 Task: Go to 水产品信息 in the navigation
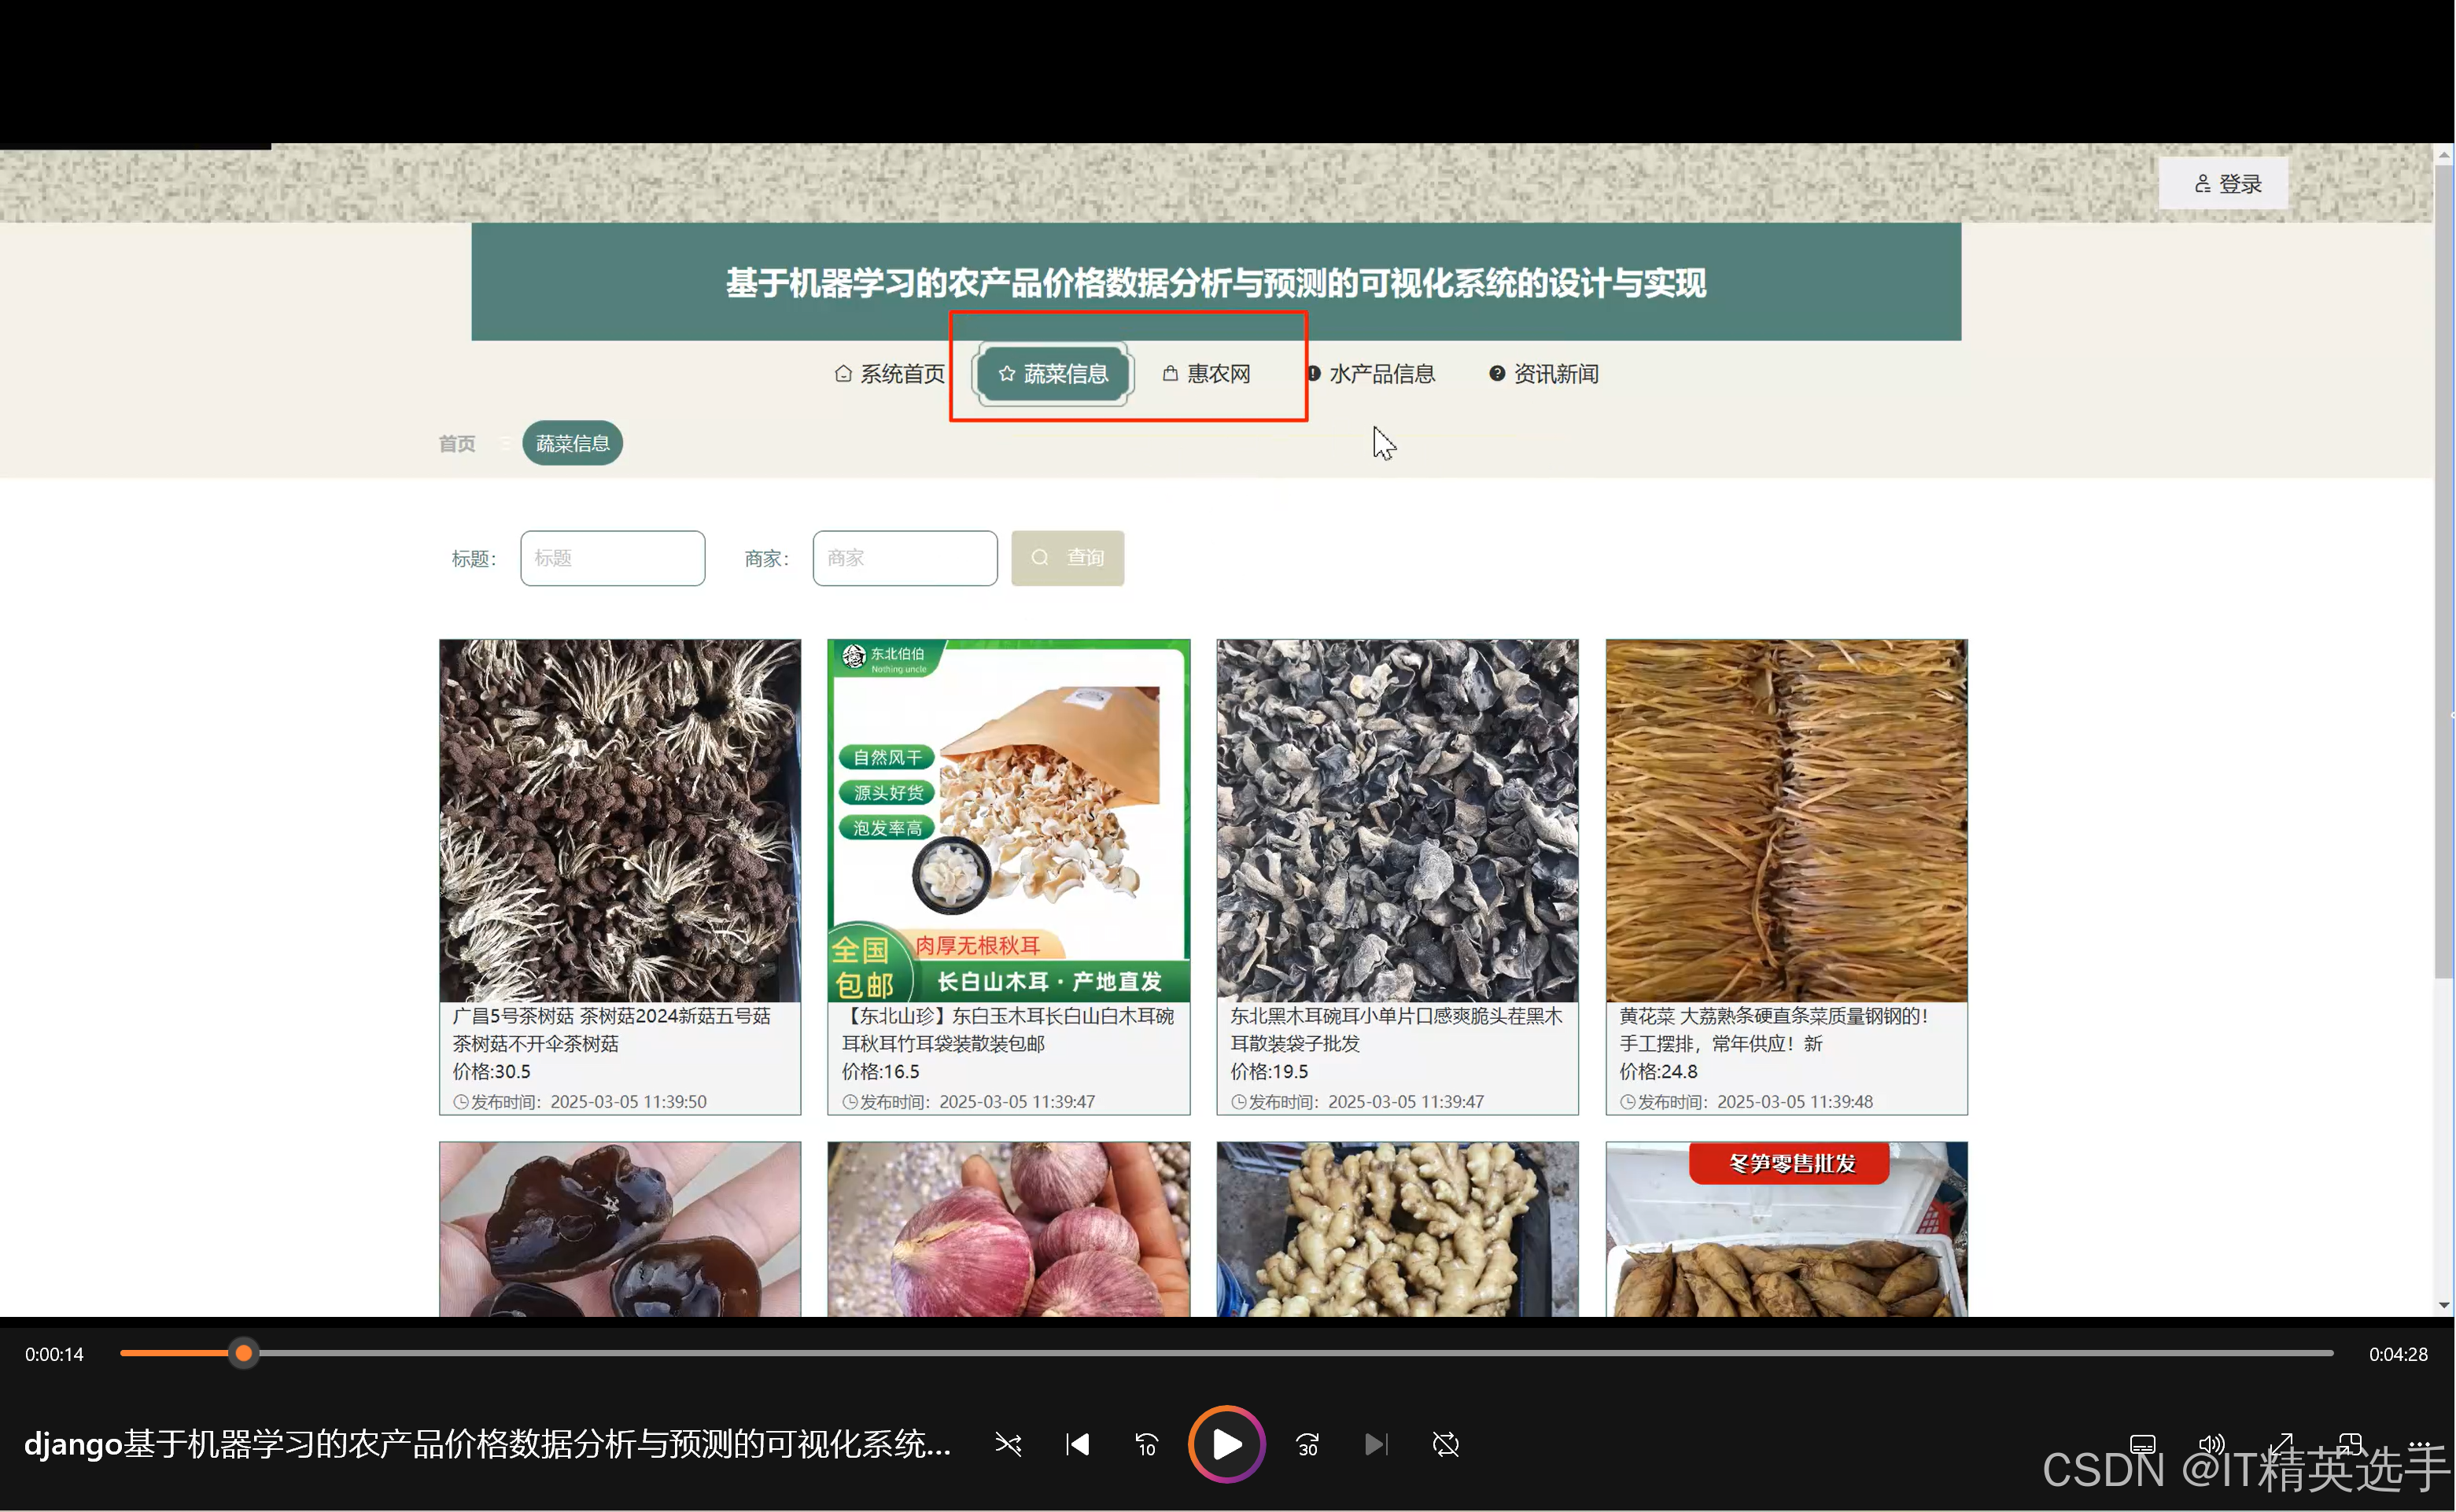[1371, 373]
